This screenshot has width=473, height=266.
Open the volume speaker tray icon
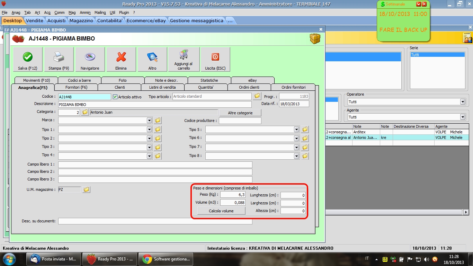click(x=426, y=259)
